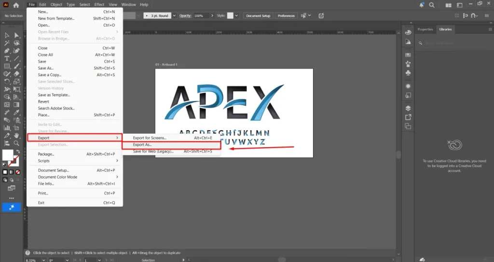Set paint mode to Color
This screenshot has width=494, height=262.
point(5,172)
